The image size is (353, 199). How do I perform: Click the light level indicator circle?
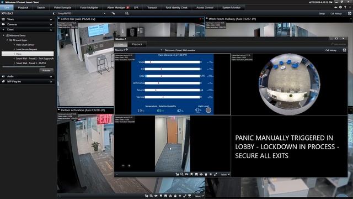coord(208,110)
